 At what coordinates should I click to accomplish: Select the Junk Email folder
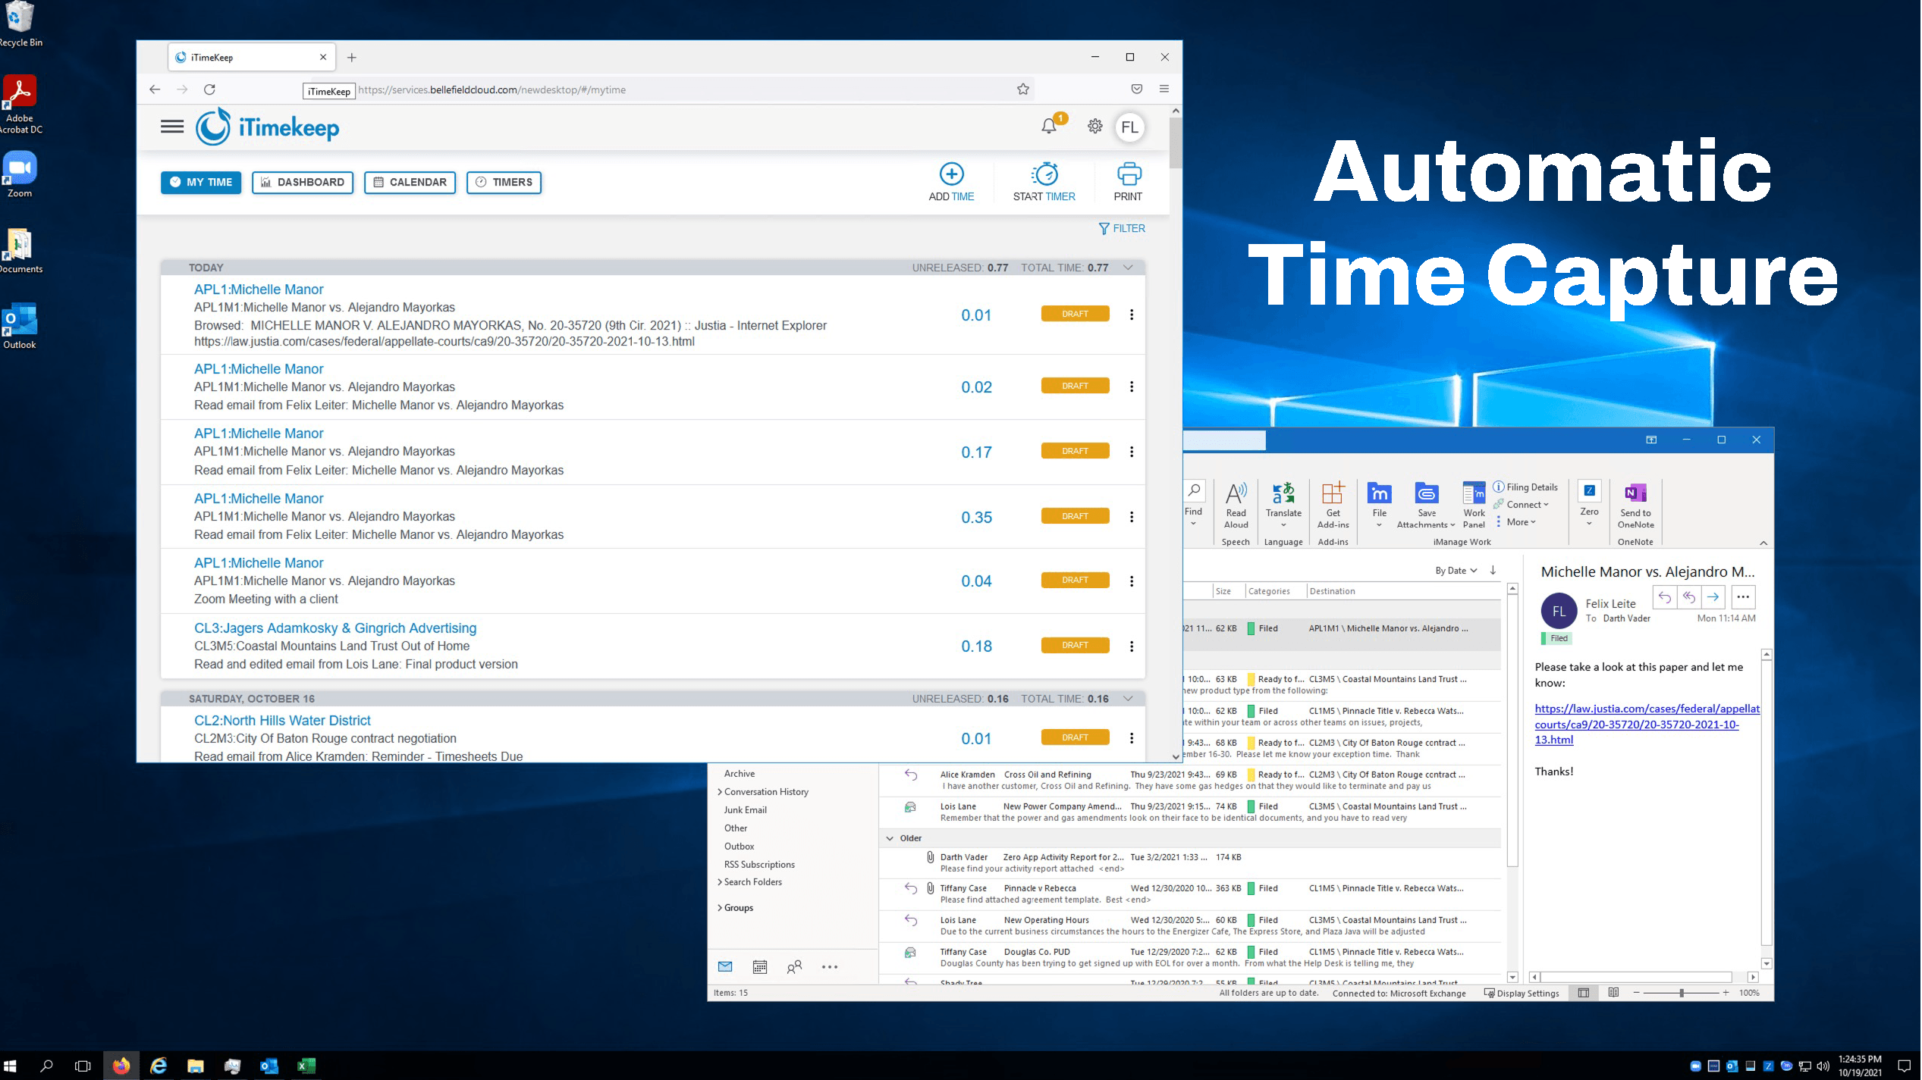click(745, 810)
